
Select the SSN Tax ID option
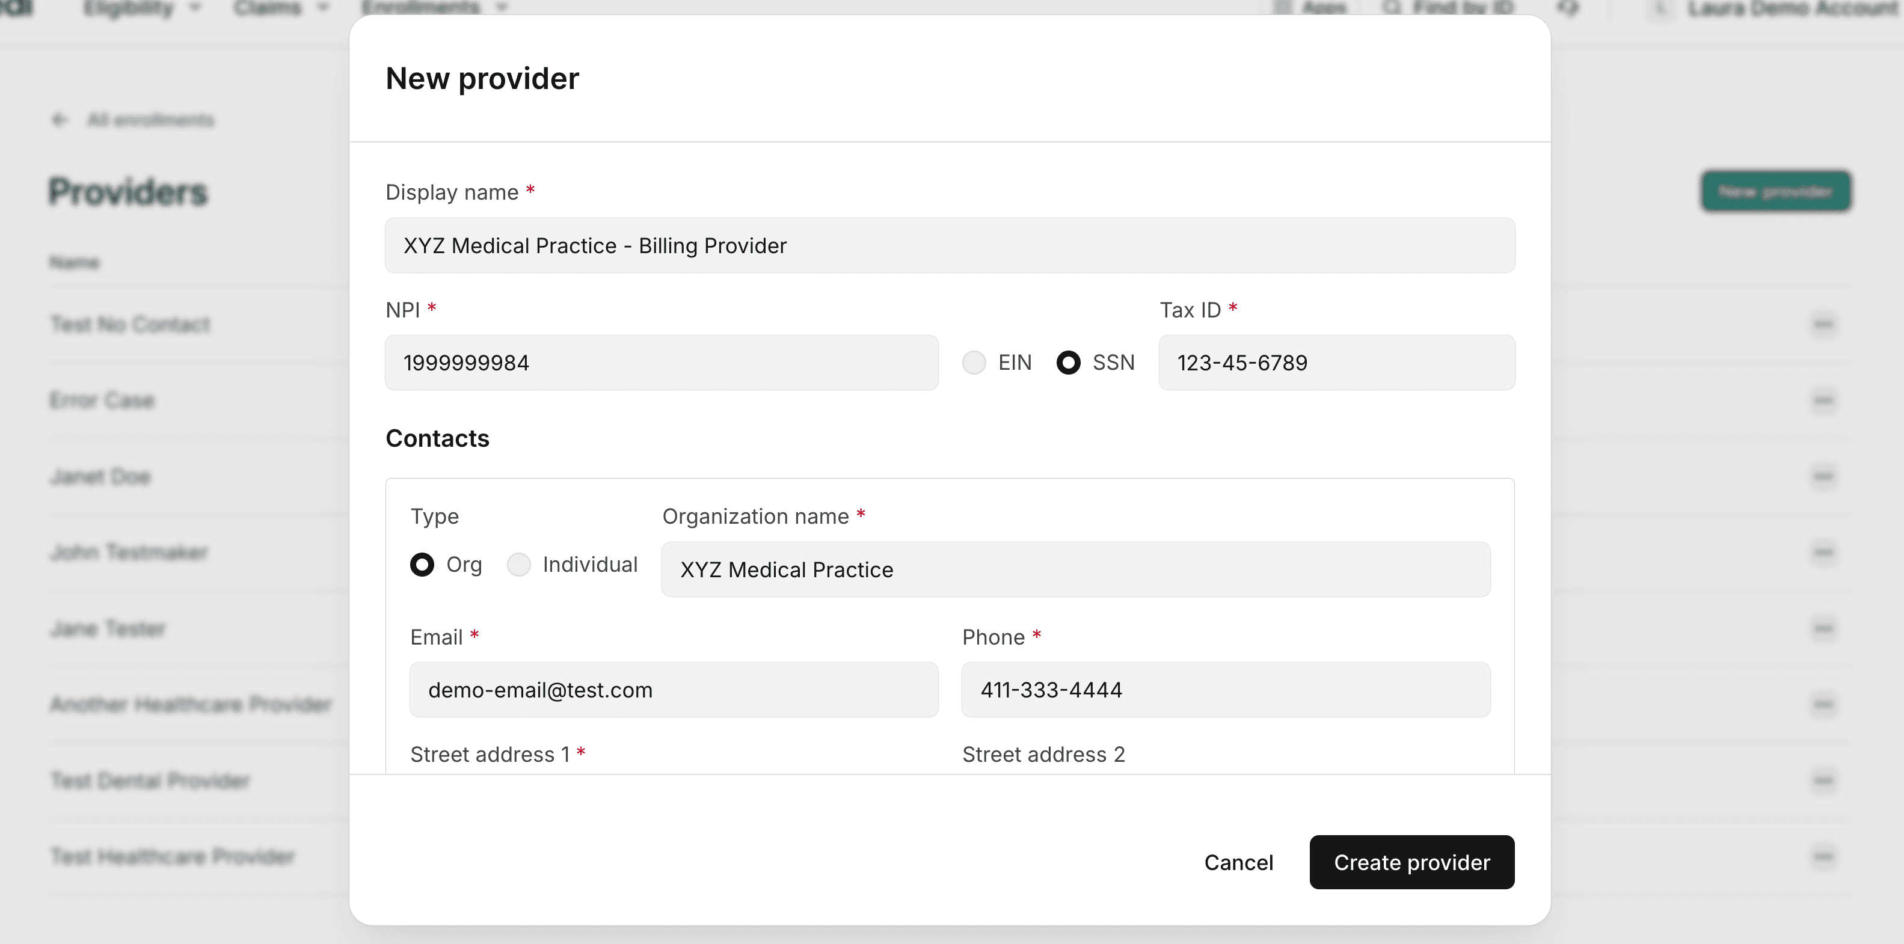pos(1068,362)
